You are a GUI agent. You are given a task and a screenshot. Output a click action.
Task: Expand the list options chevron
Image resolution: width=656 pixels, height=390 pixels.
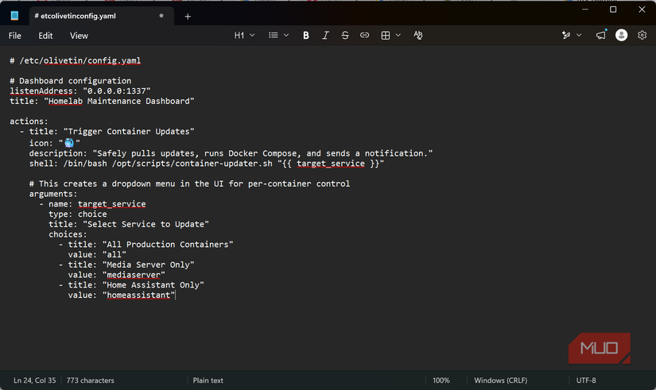[x=286, y=36]
